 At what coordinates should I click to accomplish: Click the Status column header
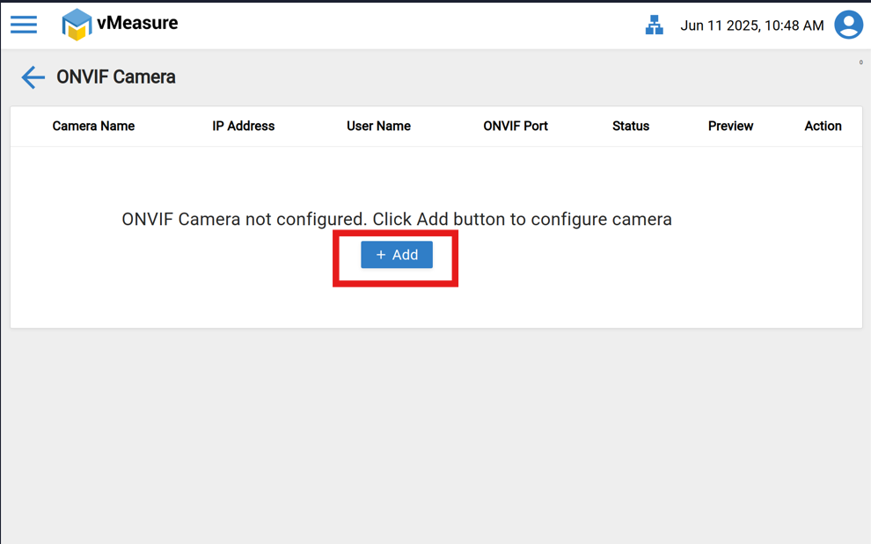coord(630,127)
